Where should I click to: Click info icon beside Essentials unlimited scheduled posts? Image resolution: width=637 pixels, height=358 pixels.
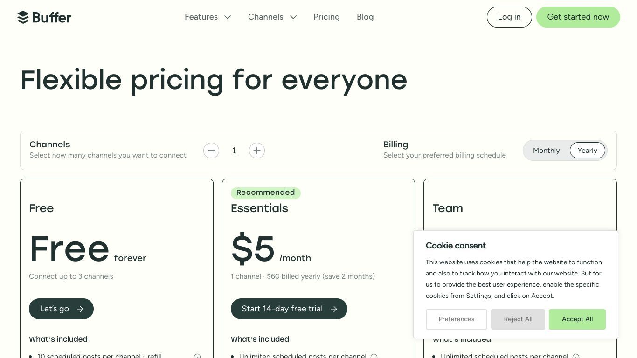pos(374,356)
